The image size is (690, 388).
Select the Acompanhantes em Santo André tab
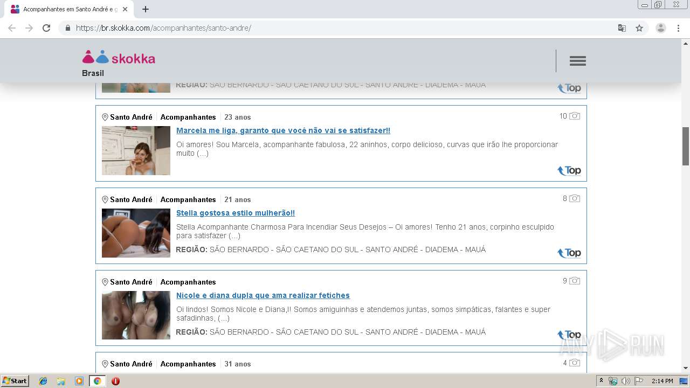[x=70, y=9]
